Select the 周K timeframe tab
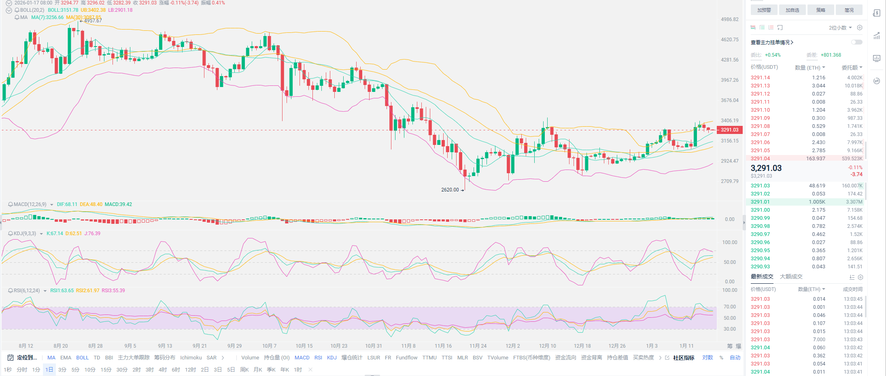The height and width of the screenshot is (376, 886). (244, 370)
